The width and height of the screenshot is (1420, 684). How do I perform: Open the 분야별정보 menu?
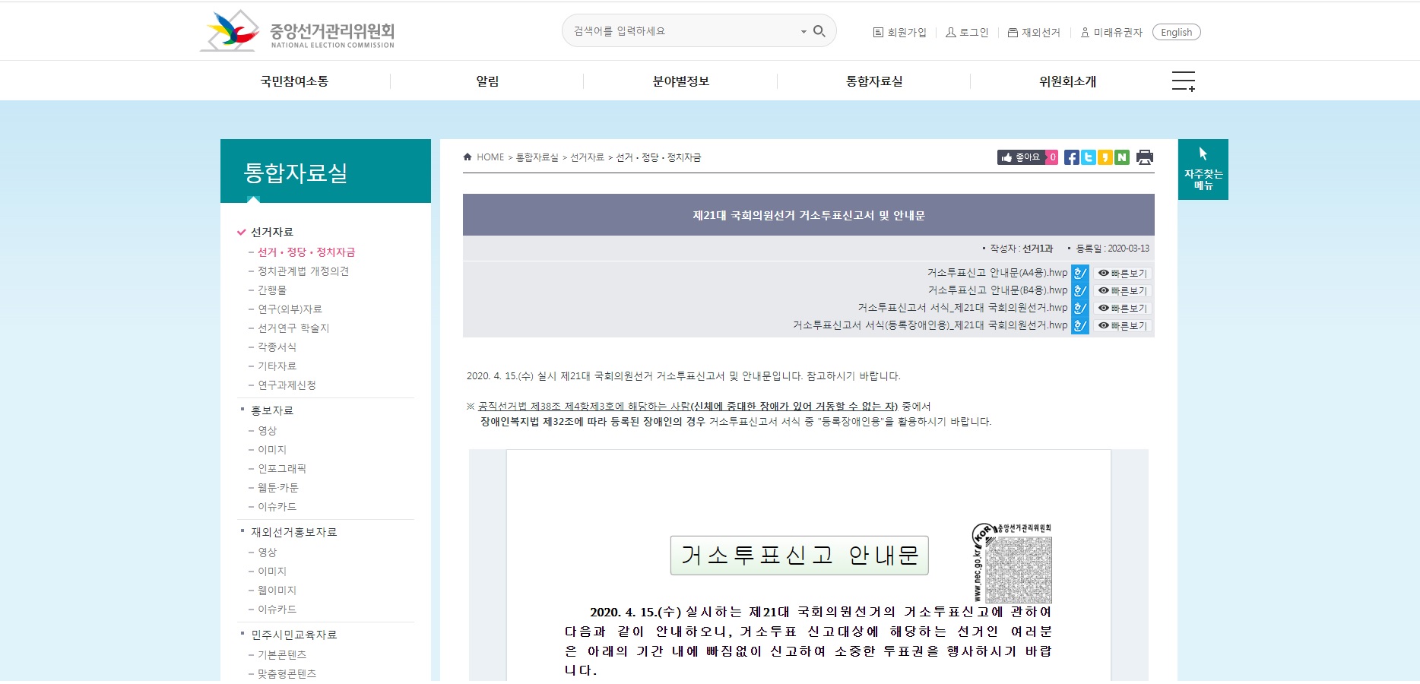[682, 81]
